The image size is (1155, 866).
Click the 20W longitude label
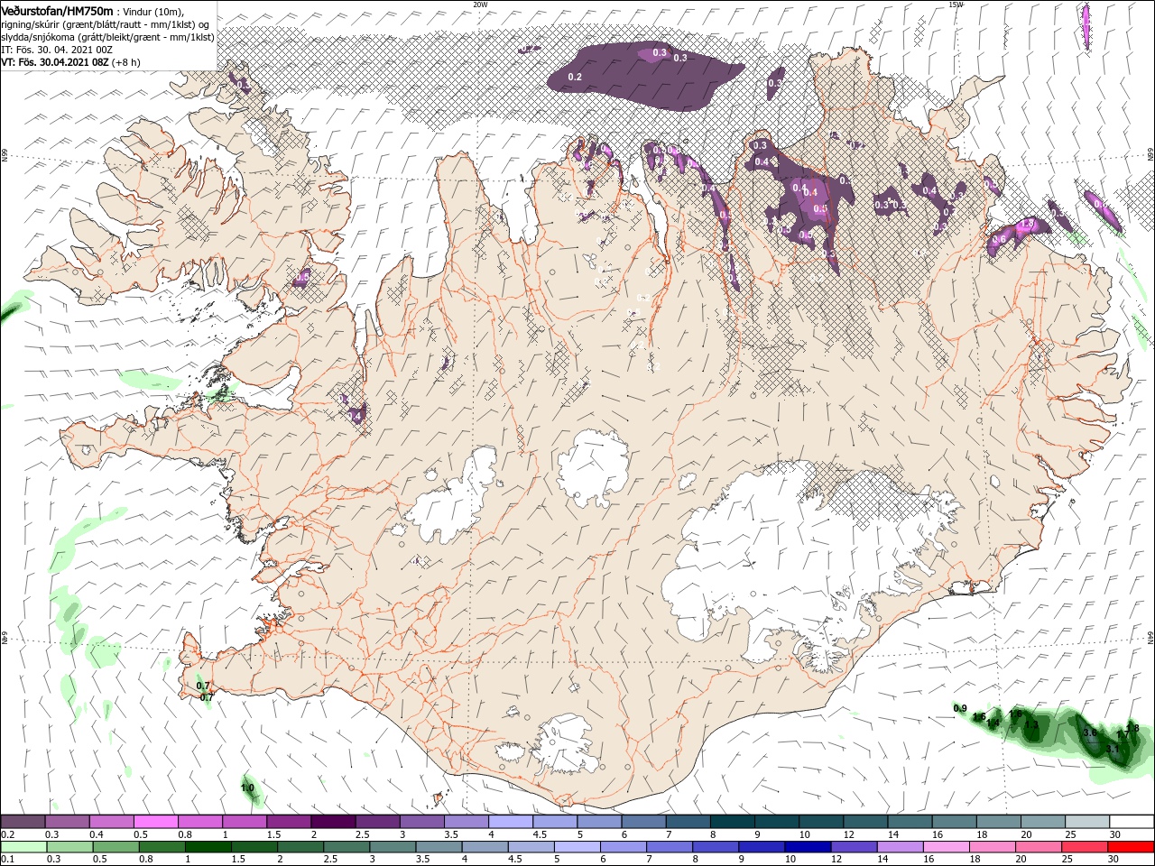point(480,5)
